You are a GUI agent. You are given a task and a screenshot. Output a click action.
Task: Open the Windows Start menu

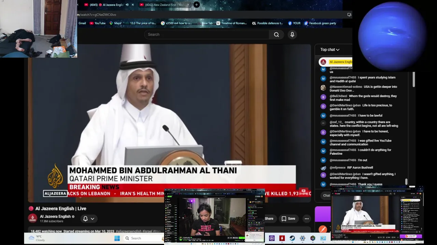(x=117, y=238)
